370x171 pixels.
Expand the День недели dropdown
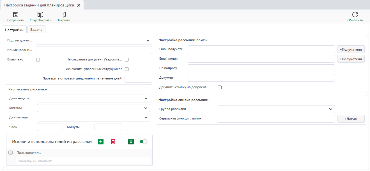coord(146,99)
